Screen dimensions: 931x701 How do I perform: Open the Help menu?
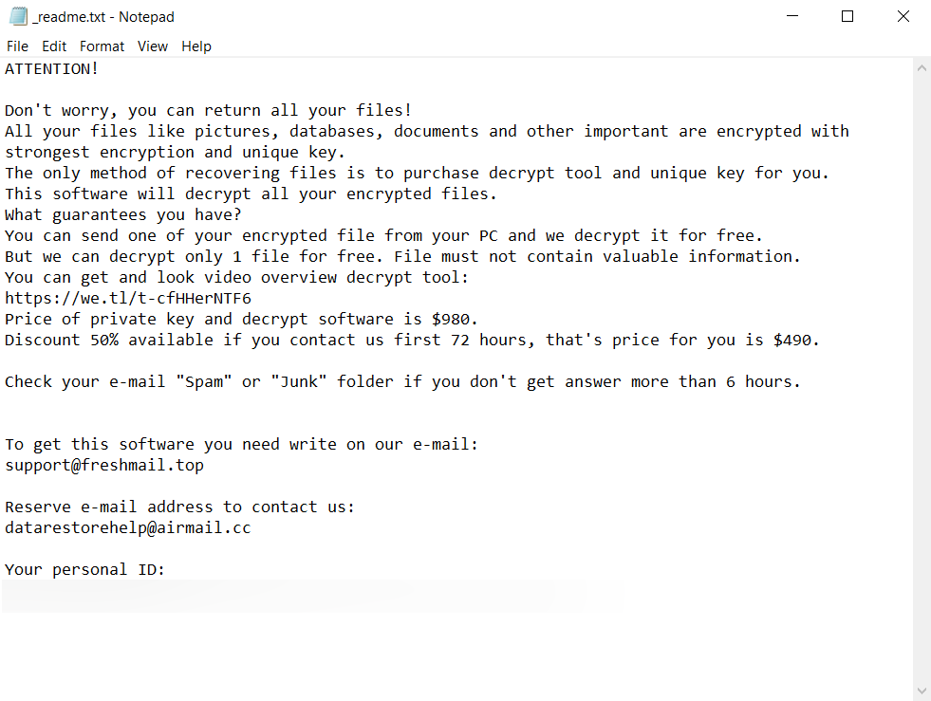tap(196, 46)
